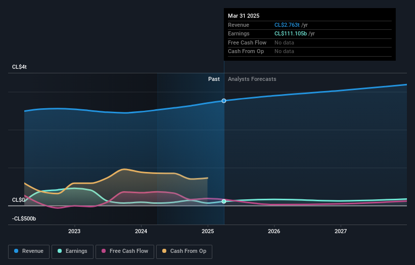Click the 2026 x-axis label
The image size is (415, 265).
[274, 232]
